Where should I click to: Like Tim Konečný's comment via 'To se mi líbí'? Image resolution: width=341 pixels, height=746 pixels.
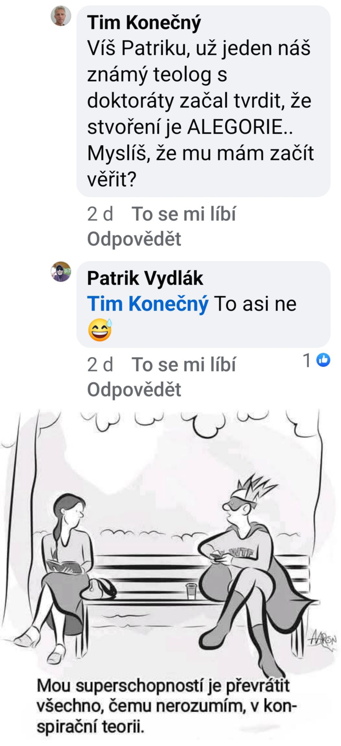click(x=184, y=214)
